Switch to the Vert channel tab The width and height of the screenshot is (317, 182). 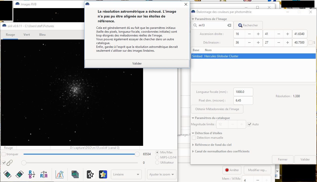point(27,35)
